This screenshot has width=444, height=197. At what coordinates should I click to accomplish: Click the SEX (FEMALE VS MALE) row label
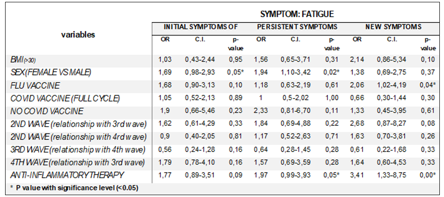point(50,72)
